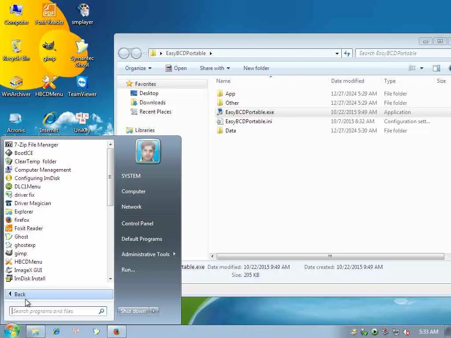Go Back to the main Start menu
This screenshot has width=451, height=338.
tap(59, 294)
